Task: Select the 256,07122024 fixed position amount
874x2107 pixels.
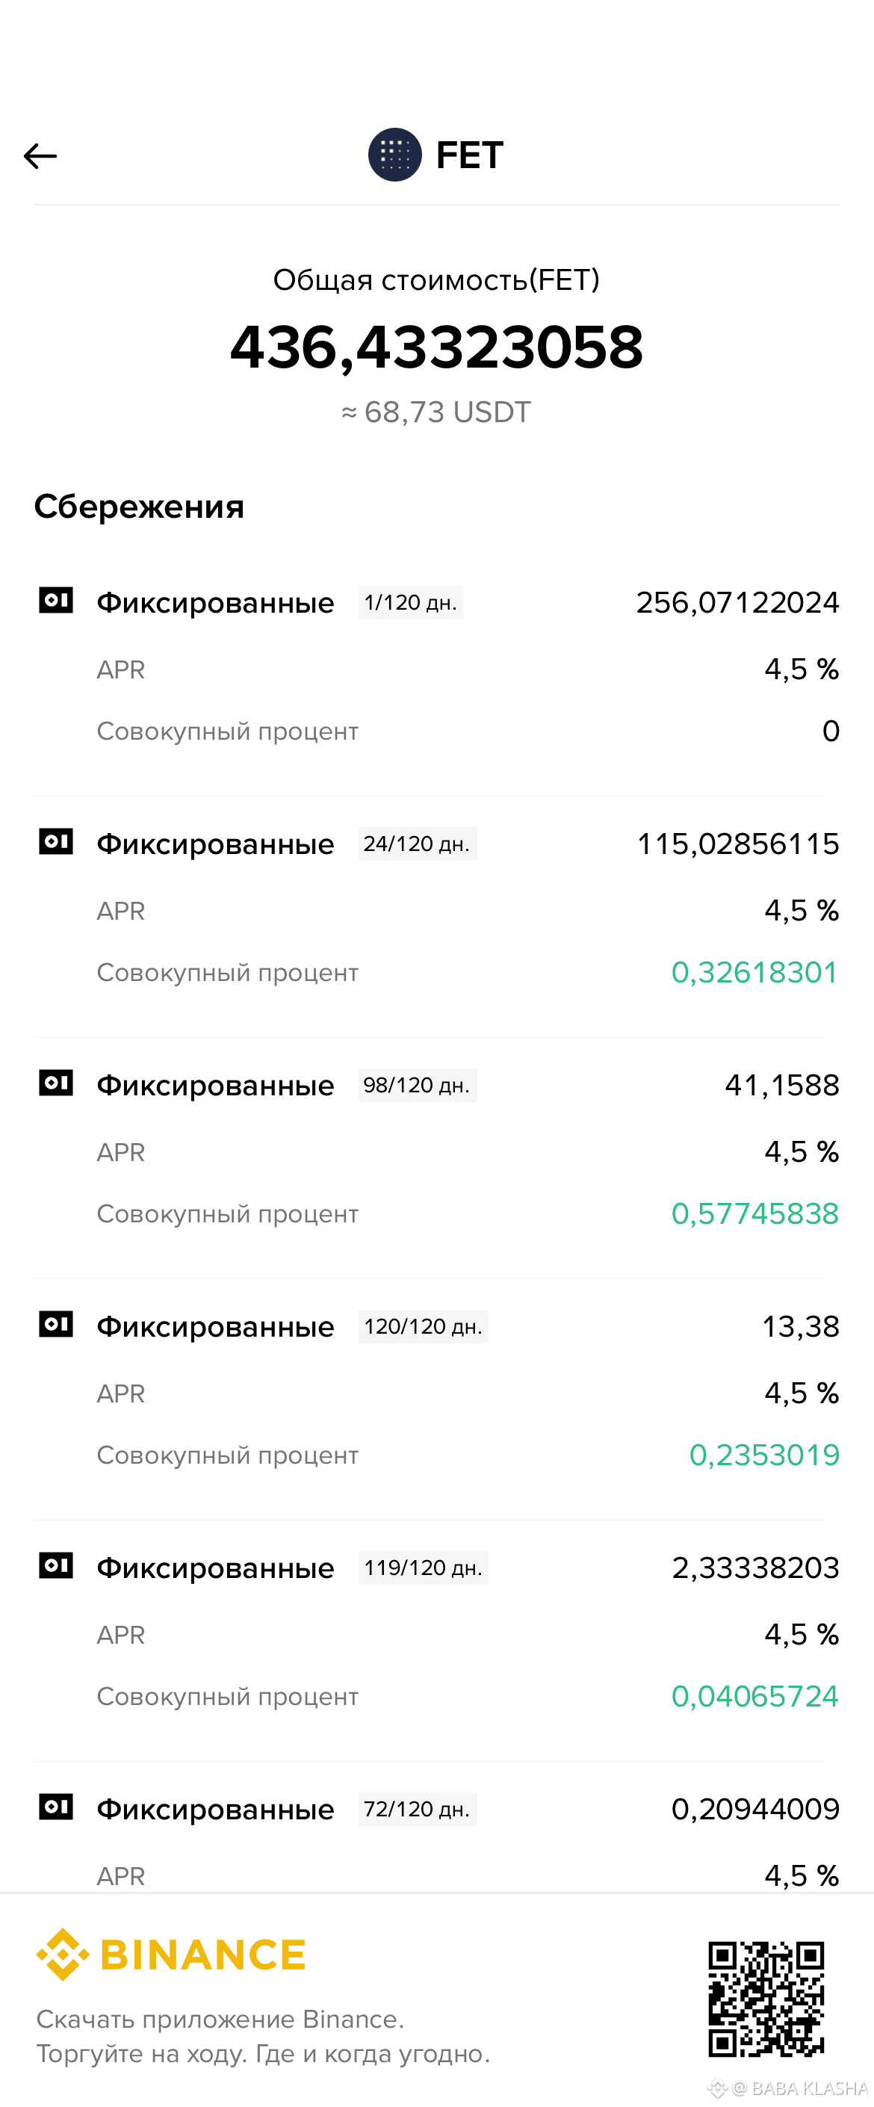Action: coord(737,603)
